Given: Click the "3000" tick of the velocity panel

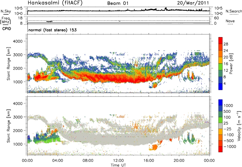Looking at the screenshot, I should pyautogui.click(x=18, y=117).
